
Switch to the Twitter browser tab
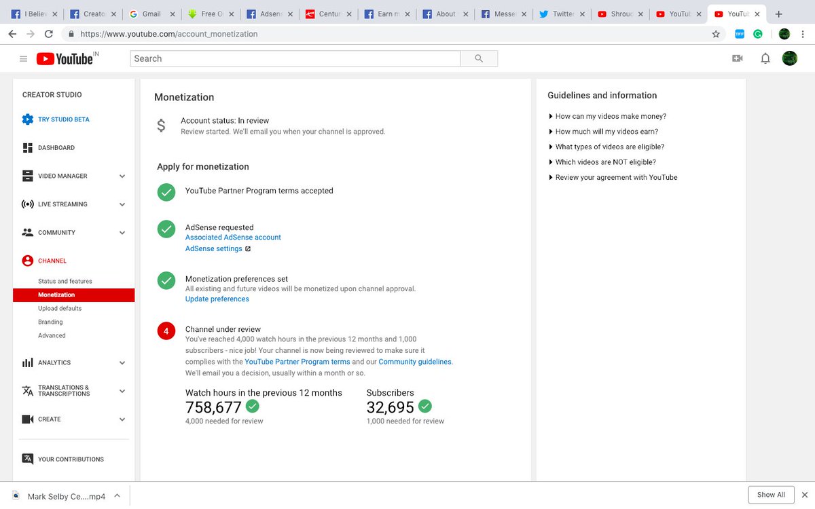pos(563,14)
